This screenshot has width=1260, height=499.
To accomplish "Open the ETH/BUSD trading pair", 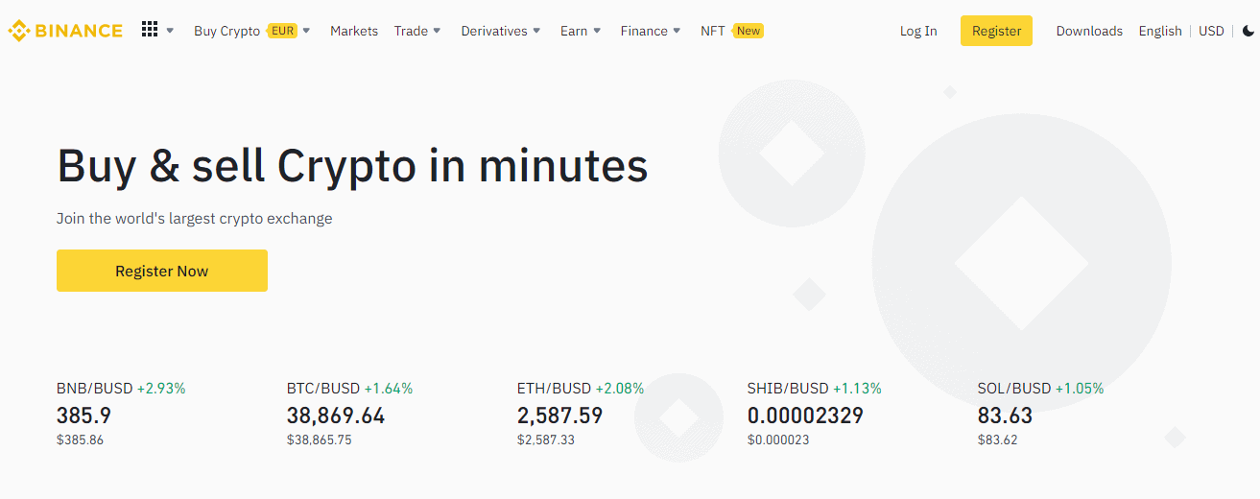I will pos(554,389).
